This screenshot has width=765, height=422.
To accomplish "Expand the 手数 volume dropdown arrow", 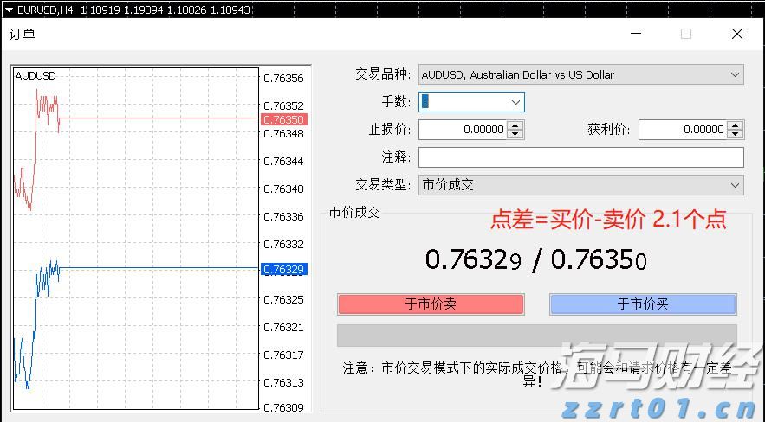I will pos(515,102).
